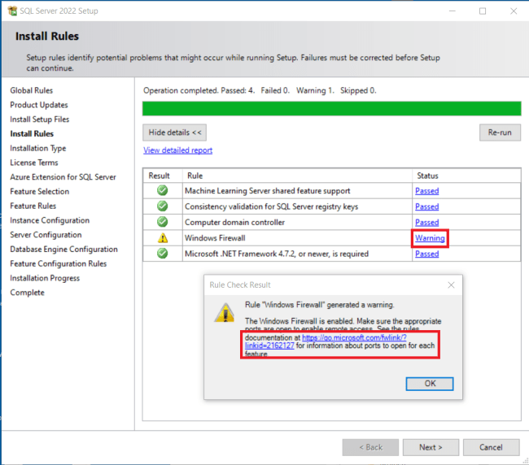Select Feature Selection step
This screenshot has height=465, width=529.
click(x=40, y=191)
